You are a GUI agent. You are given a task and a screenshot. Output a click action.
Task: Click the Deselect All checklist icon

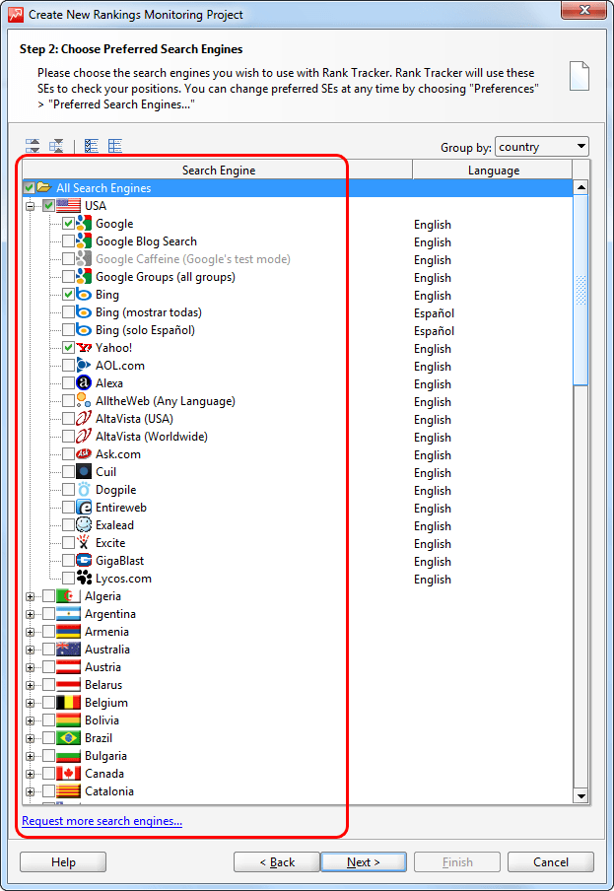click(115, 146)
